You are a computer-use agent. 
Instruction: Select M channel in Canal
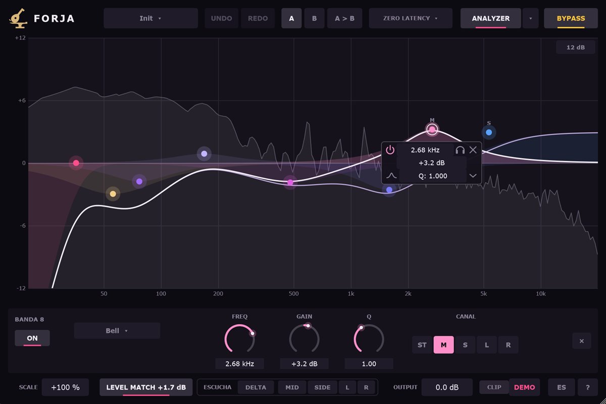[444, 345]
